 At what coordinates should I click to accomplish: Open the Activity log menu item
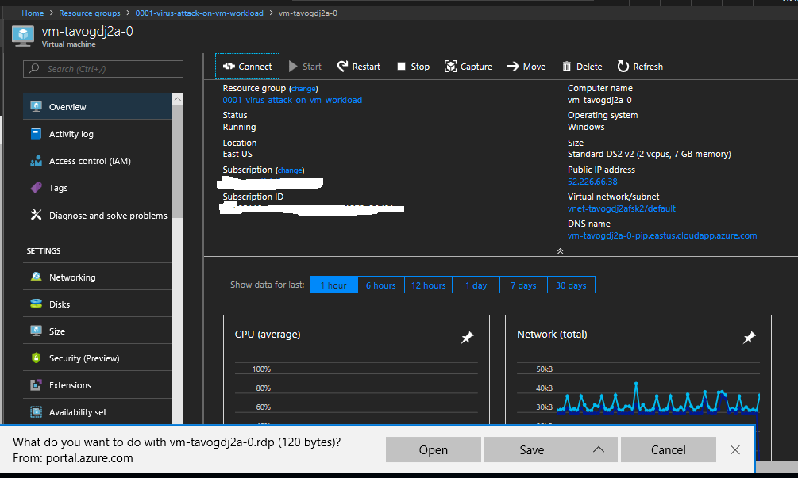click(97, 134)
